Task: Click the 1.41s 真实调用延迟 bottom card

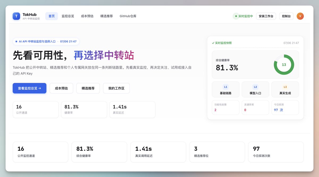Action: click(158, 152)
